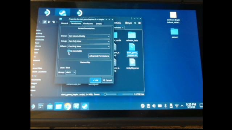The image size is (232, 130).
Task: Open System Settings from the taskbar
Action: 41,106
